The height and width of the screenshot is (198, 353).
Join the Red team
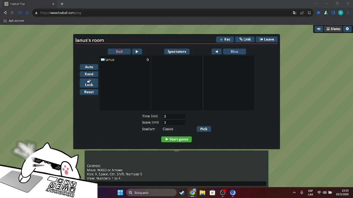[119, 51]
